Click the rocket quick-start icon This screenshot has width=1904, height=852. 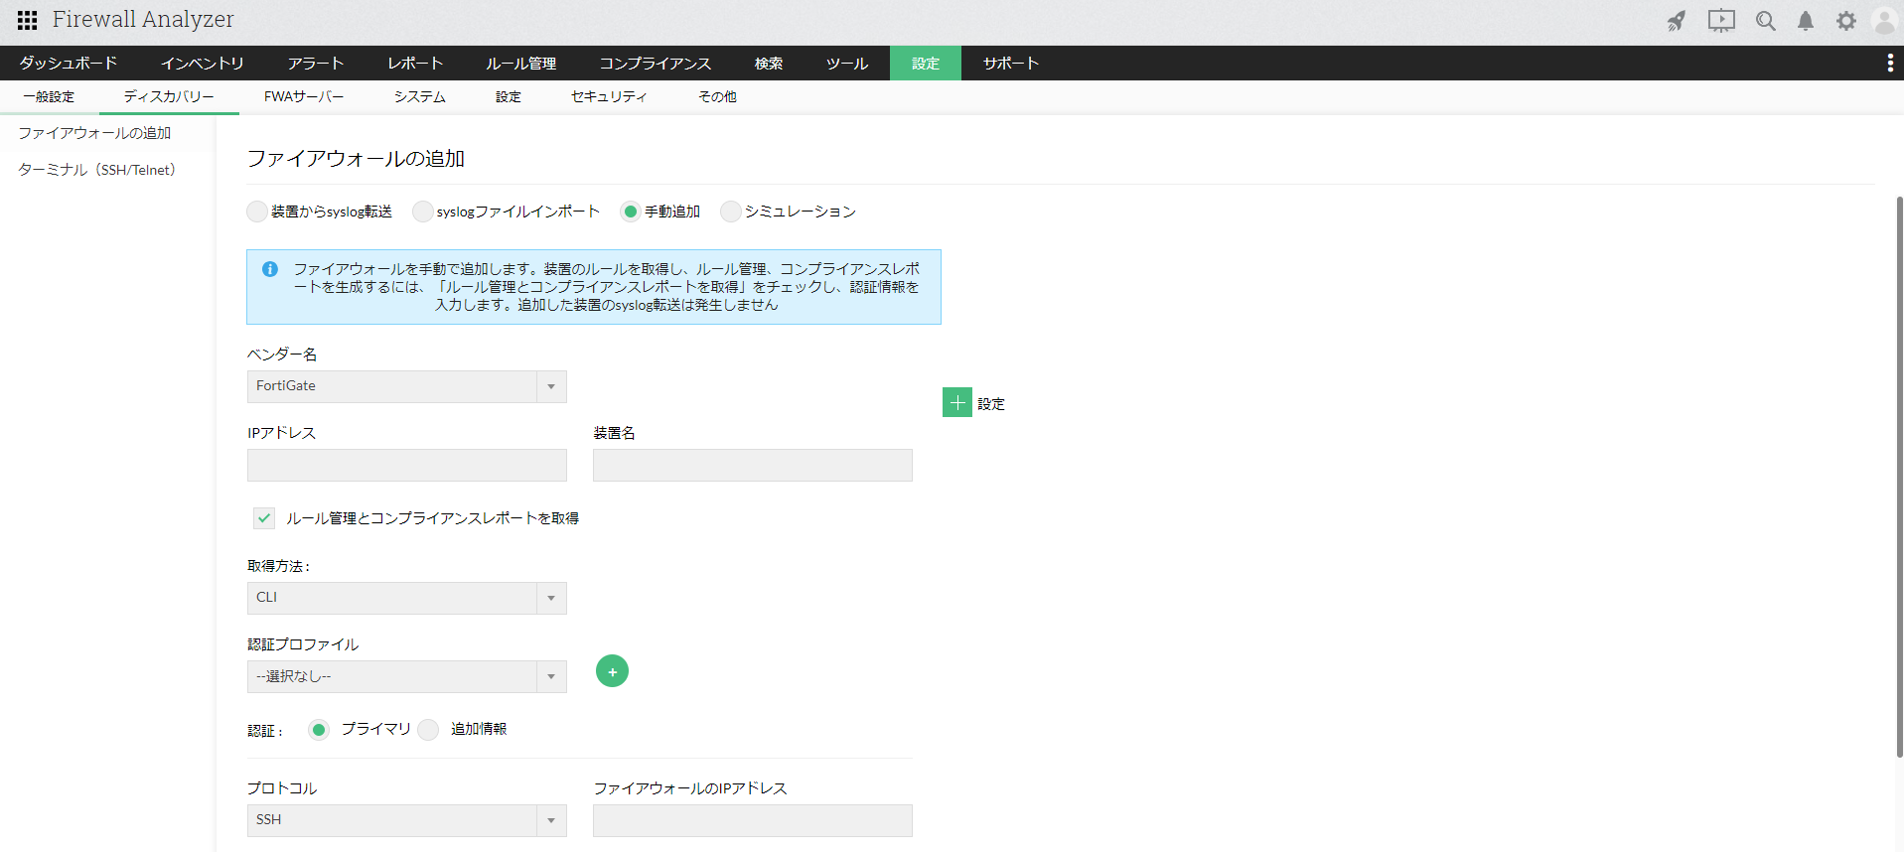1677,21
